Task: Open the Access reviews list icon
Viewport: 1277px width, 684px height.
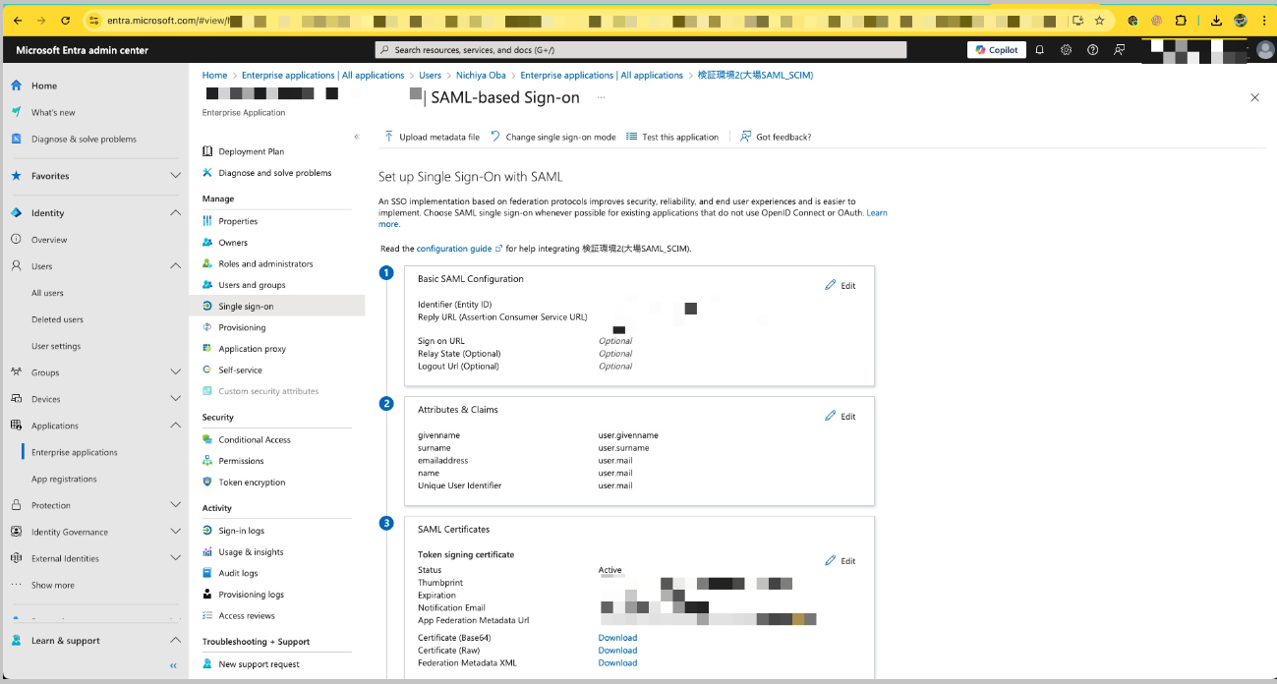Action: point(207,616)
